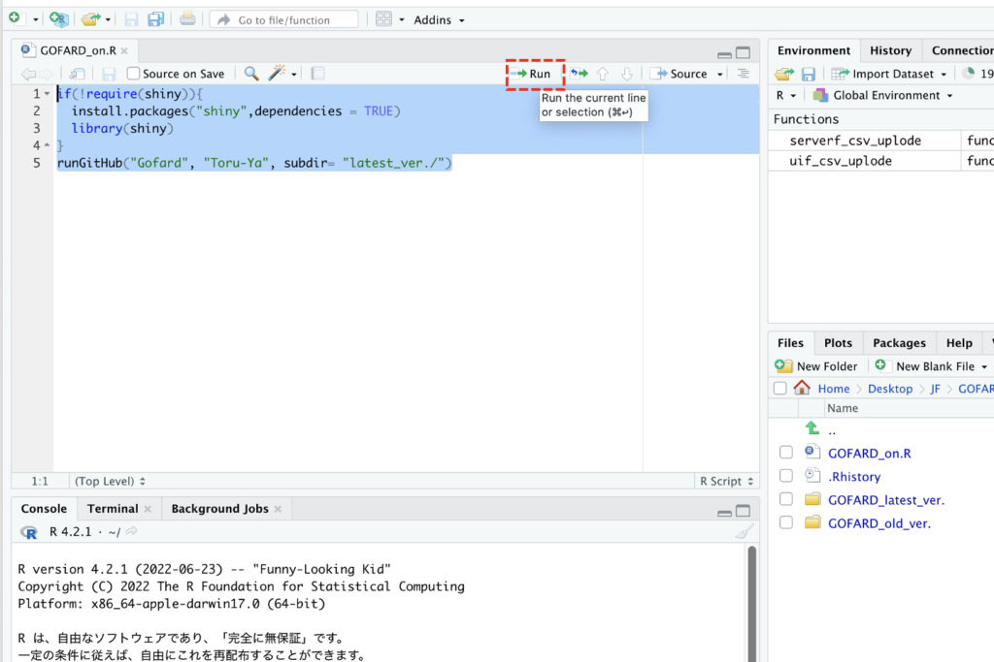Open the GOFARD_old_ver. folder link
Image resolution: width=994 pixels, height=662 pixels.
point(878,523)
